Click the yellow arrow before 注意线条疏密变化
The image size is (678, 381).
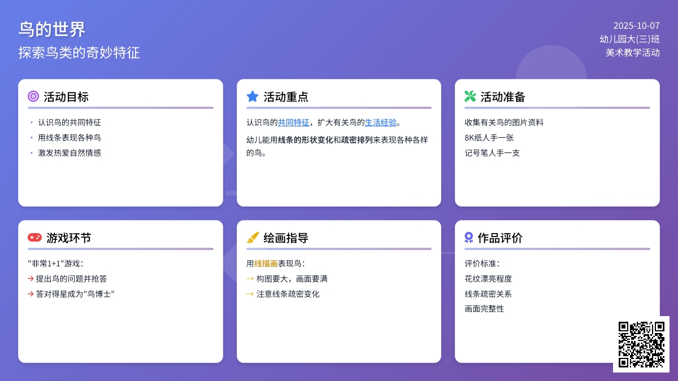250,294
